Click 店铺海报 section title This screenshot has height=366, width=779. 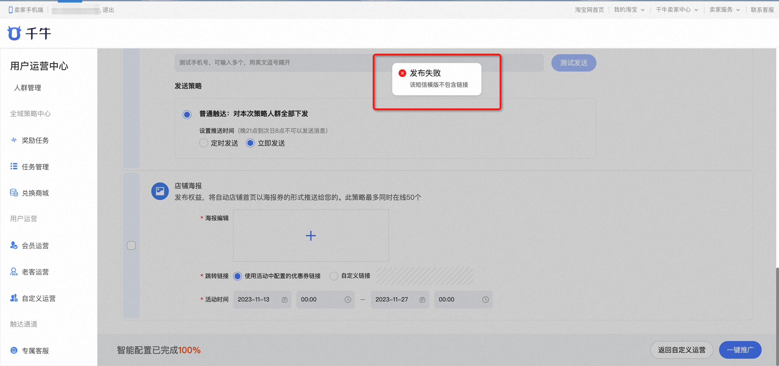(188, 186)
